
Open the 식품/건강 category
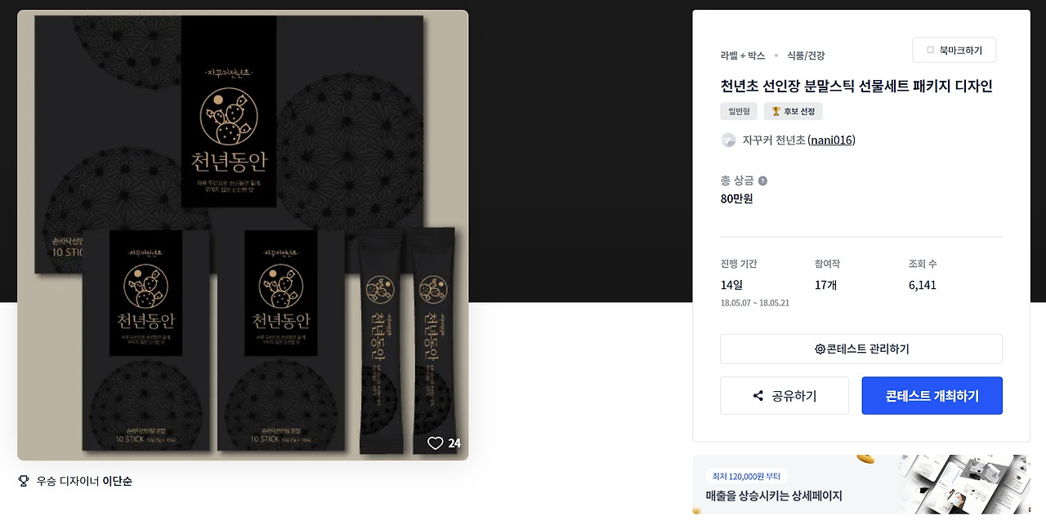tap(806, 56)
